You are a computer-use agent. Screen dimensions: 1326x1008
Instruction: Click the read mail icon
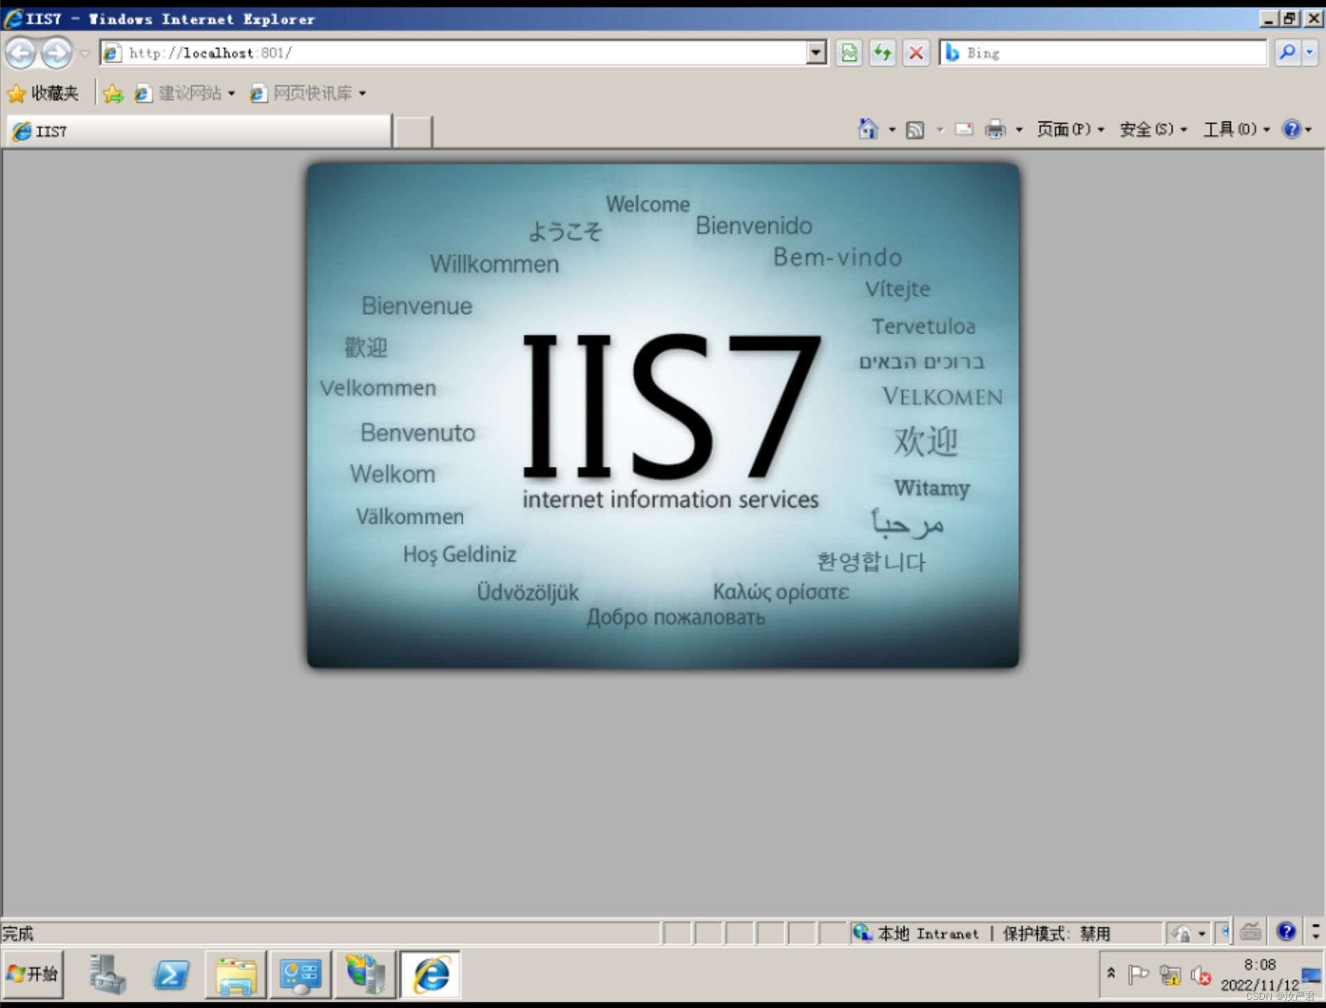click(964, 129)
